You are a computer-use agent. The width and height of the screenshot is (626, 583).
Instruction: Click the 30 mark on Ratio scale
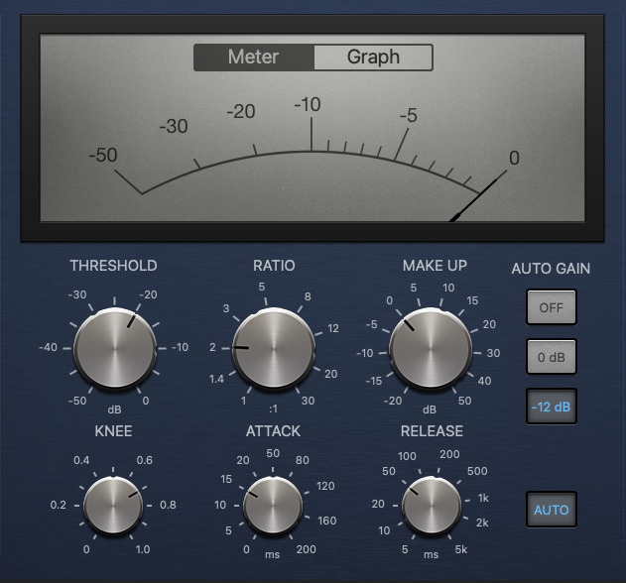pos(310,400)
